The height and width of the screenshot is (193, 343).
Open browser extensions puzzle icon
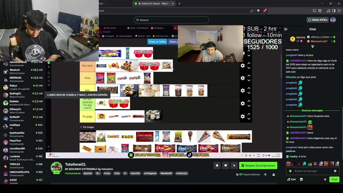[315, 11]
